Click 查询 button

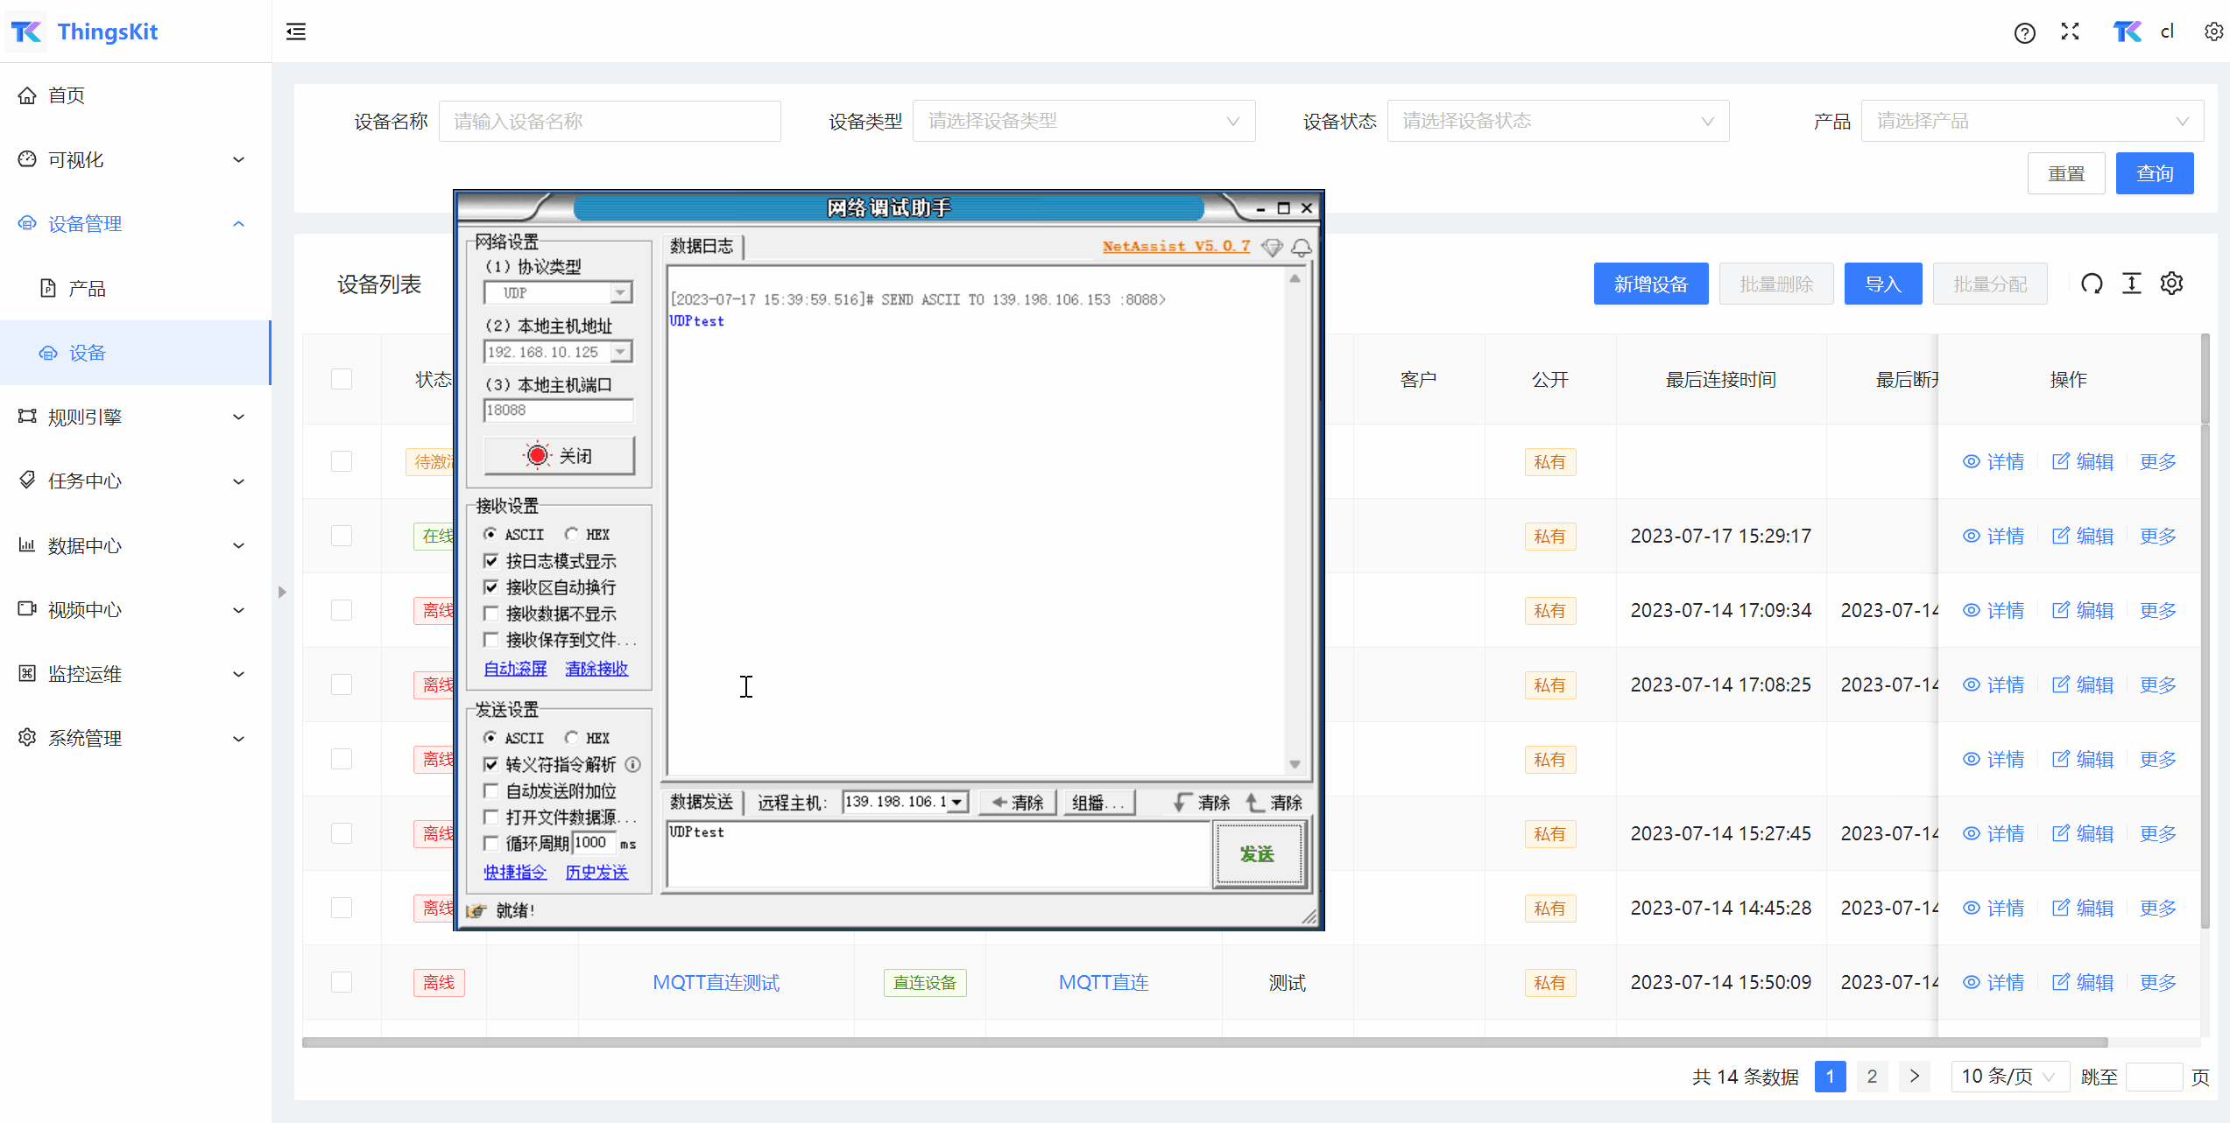click(2155, 173)
